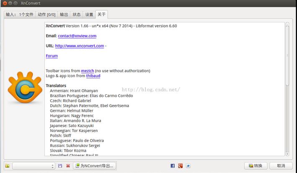Open the Facebook share icon
Viewport: 297px width, 173px height.
tap(173, 166)
